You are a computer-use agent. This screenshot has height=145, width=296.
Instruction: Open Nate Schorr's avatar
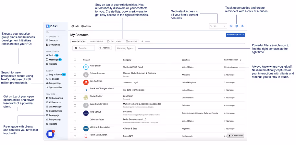pyautogui.click(x=86, y=67)
